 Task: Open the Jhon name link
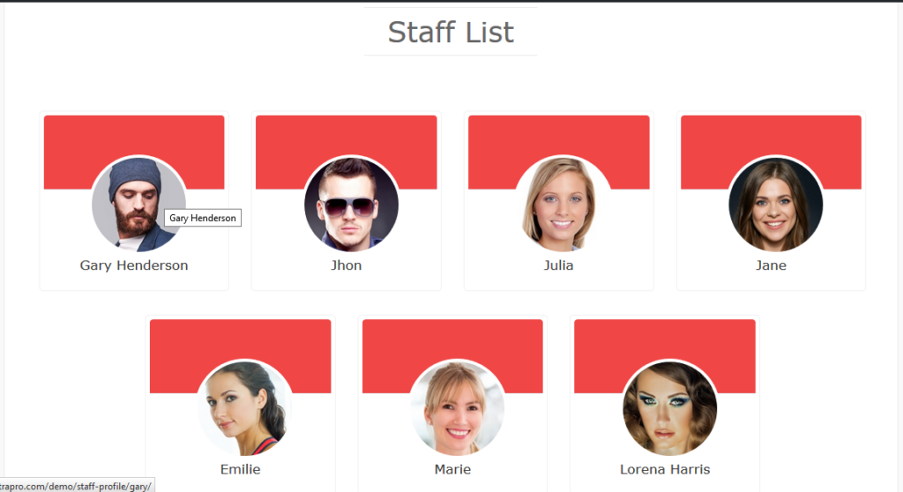coord(346,265)
